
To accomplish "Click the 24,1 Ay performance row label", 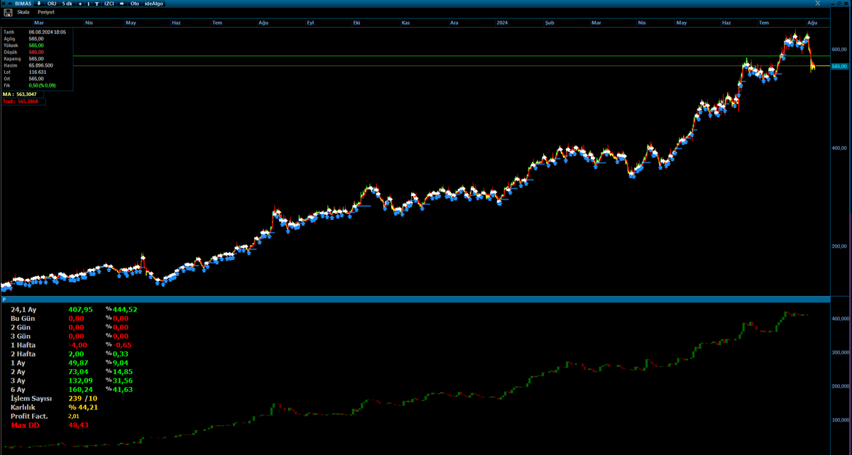I will click(x=23, y=309).
